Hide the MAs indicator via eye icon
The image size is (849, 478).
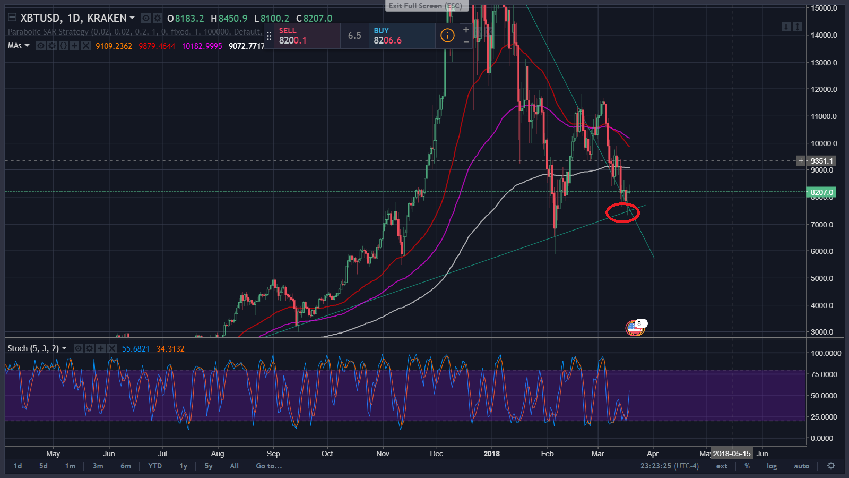(x=40, y=46)
